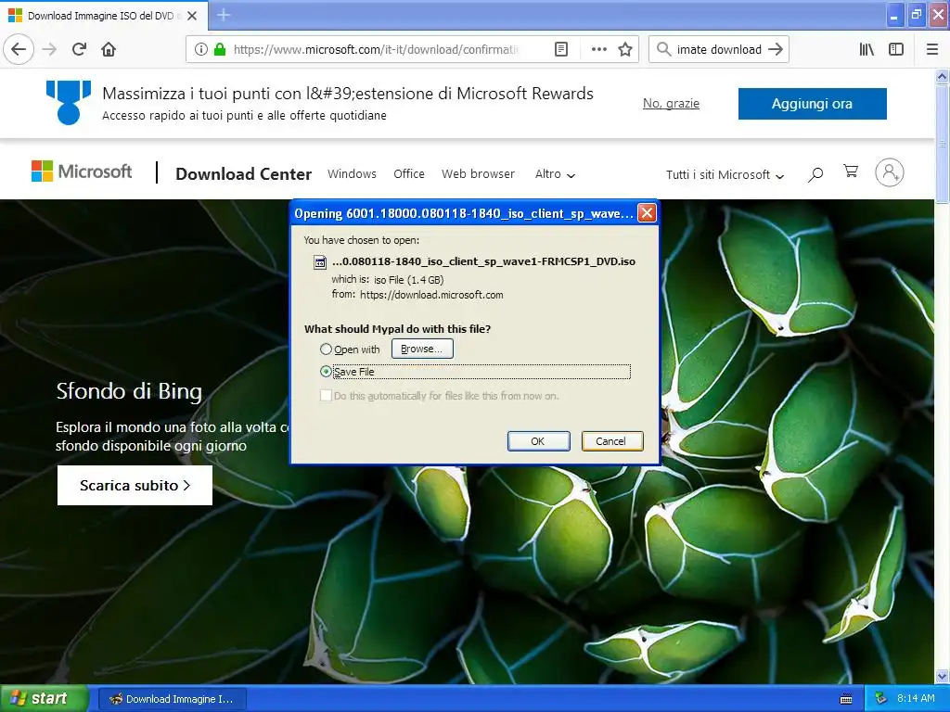Select the Save File radio option
The height and width of the screenshot is (712, 950).
(x=326, y=372)
